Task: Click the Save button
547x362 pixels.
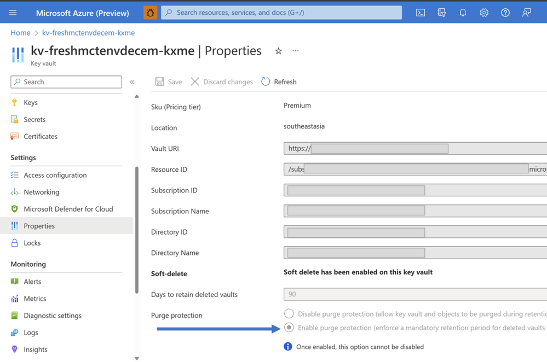Action: pyautogui.click(x=169, y=82)
